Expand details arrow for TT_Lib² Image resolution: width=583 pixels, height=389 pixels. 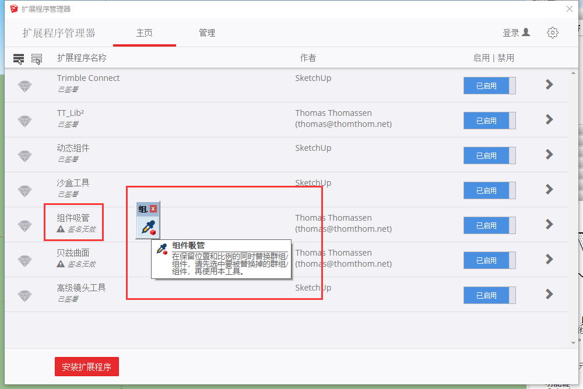[550, 119]
